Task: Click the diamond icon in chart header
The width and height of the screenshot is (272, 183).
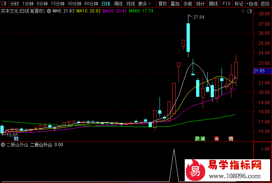Action: point(243,11)
